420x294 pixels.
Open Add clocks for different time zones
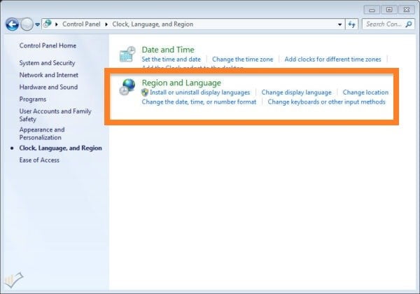click(x=335, y=59)
